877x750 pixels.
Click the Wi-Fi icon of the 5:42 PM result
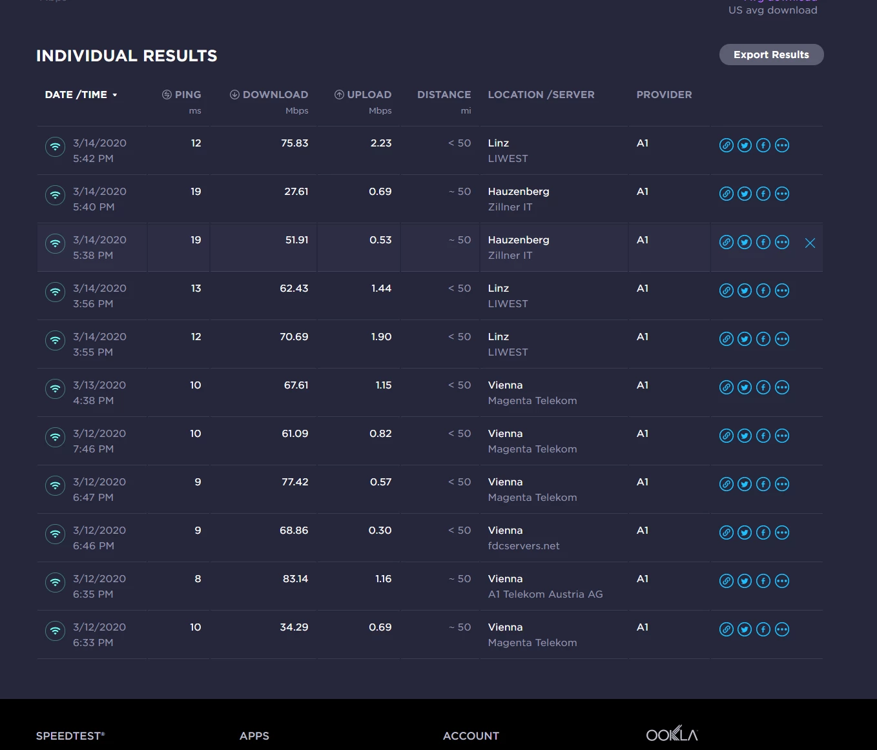(x=56, y=147)
